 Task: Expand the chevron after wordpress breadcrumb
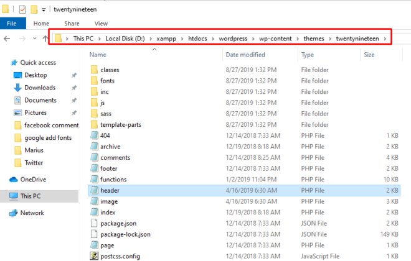pos(253,39)
